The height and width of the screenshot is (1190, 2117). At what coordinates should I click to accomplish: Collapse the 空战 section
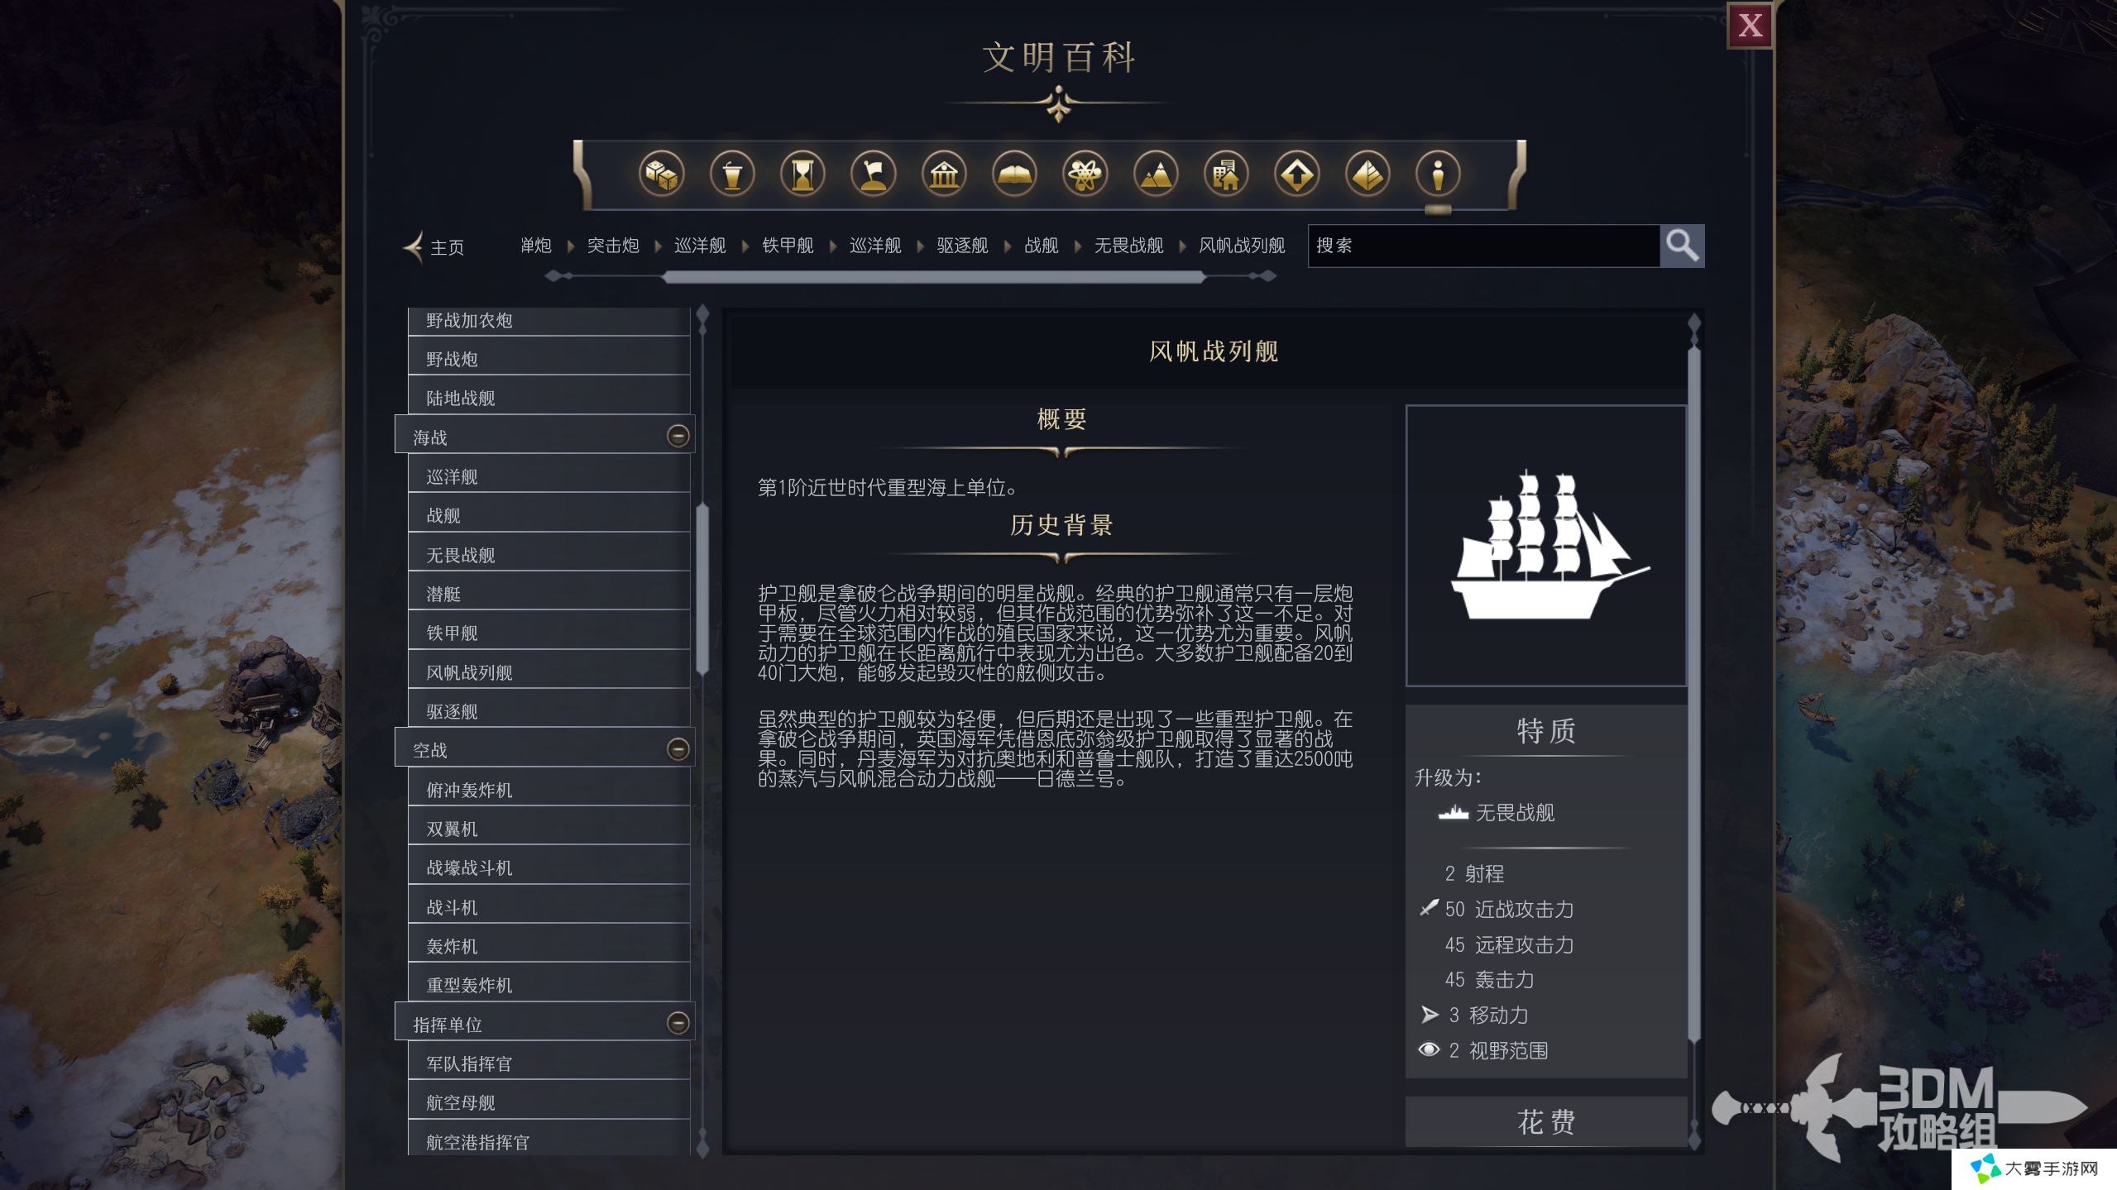(x=678, y=749)
